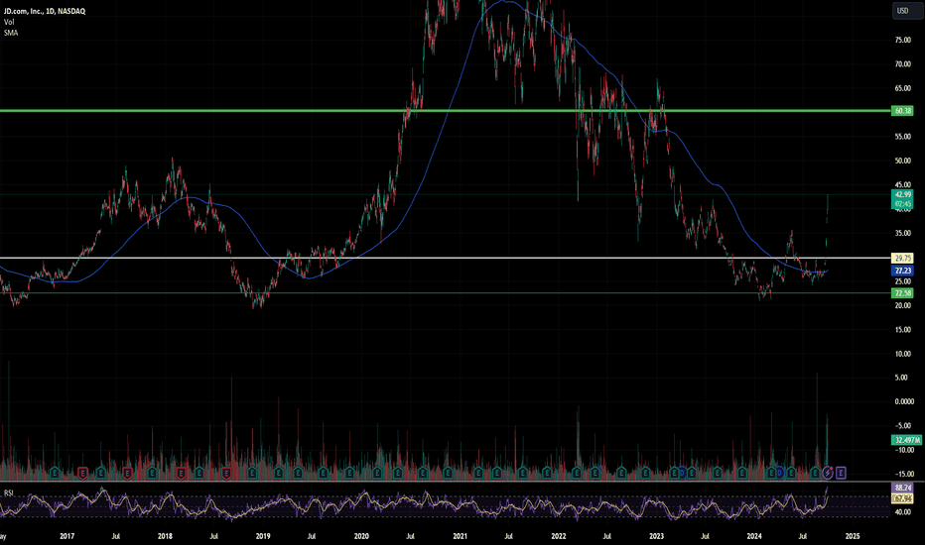The image size is (925, 545).
Task: Click the 32.497M volume label
Action: (907, 440)
